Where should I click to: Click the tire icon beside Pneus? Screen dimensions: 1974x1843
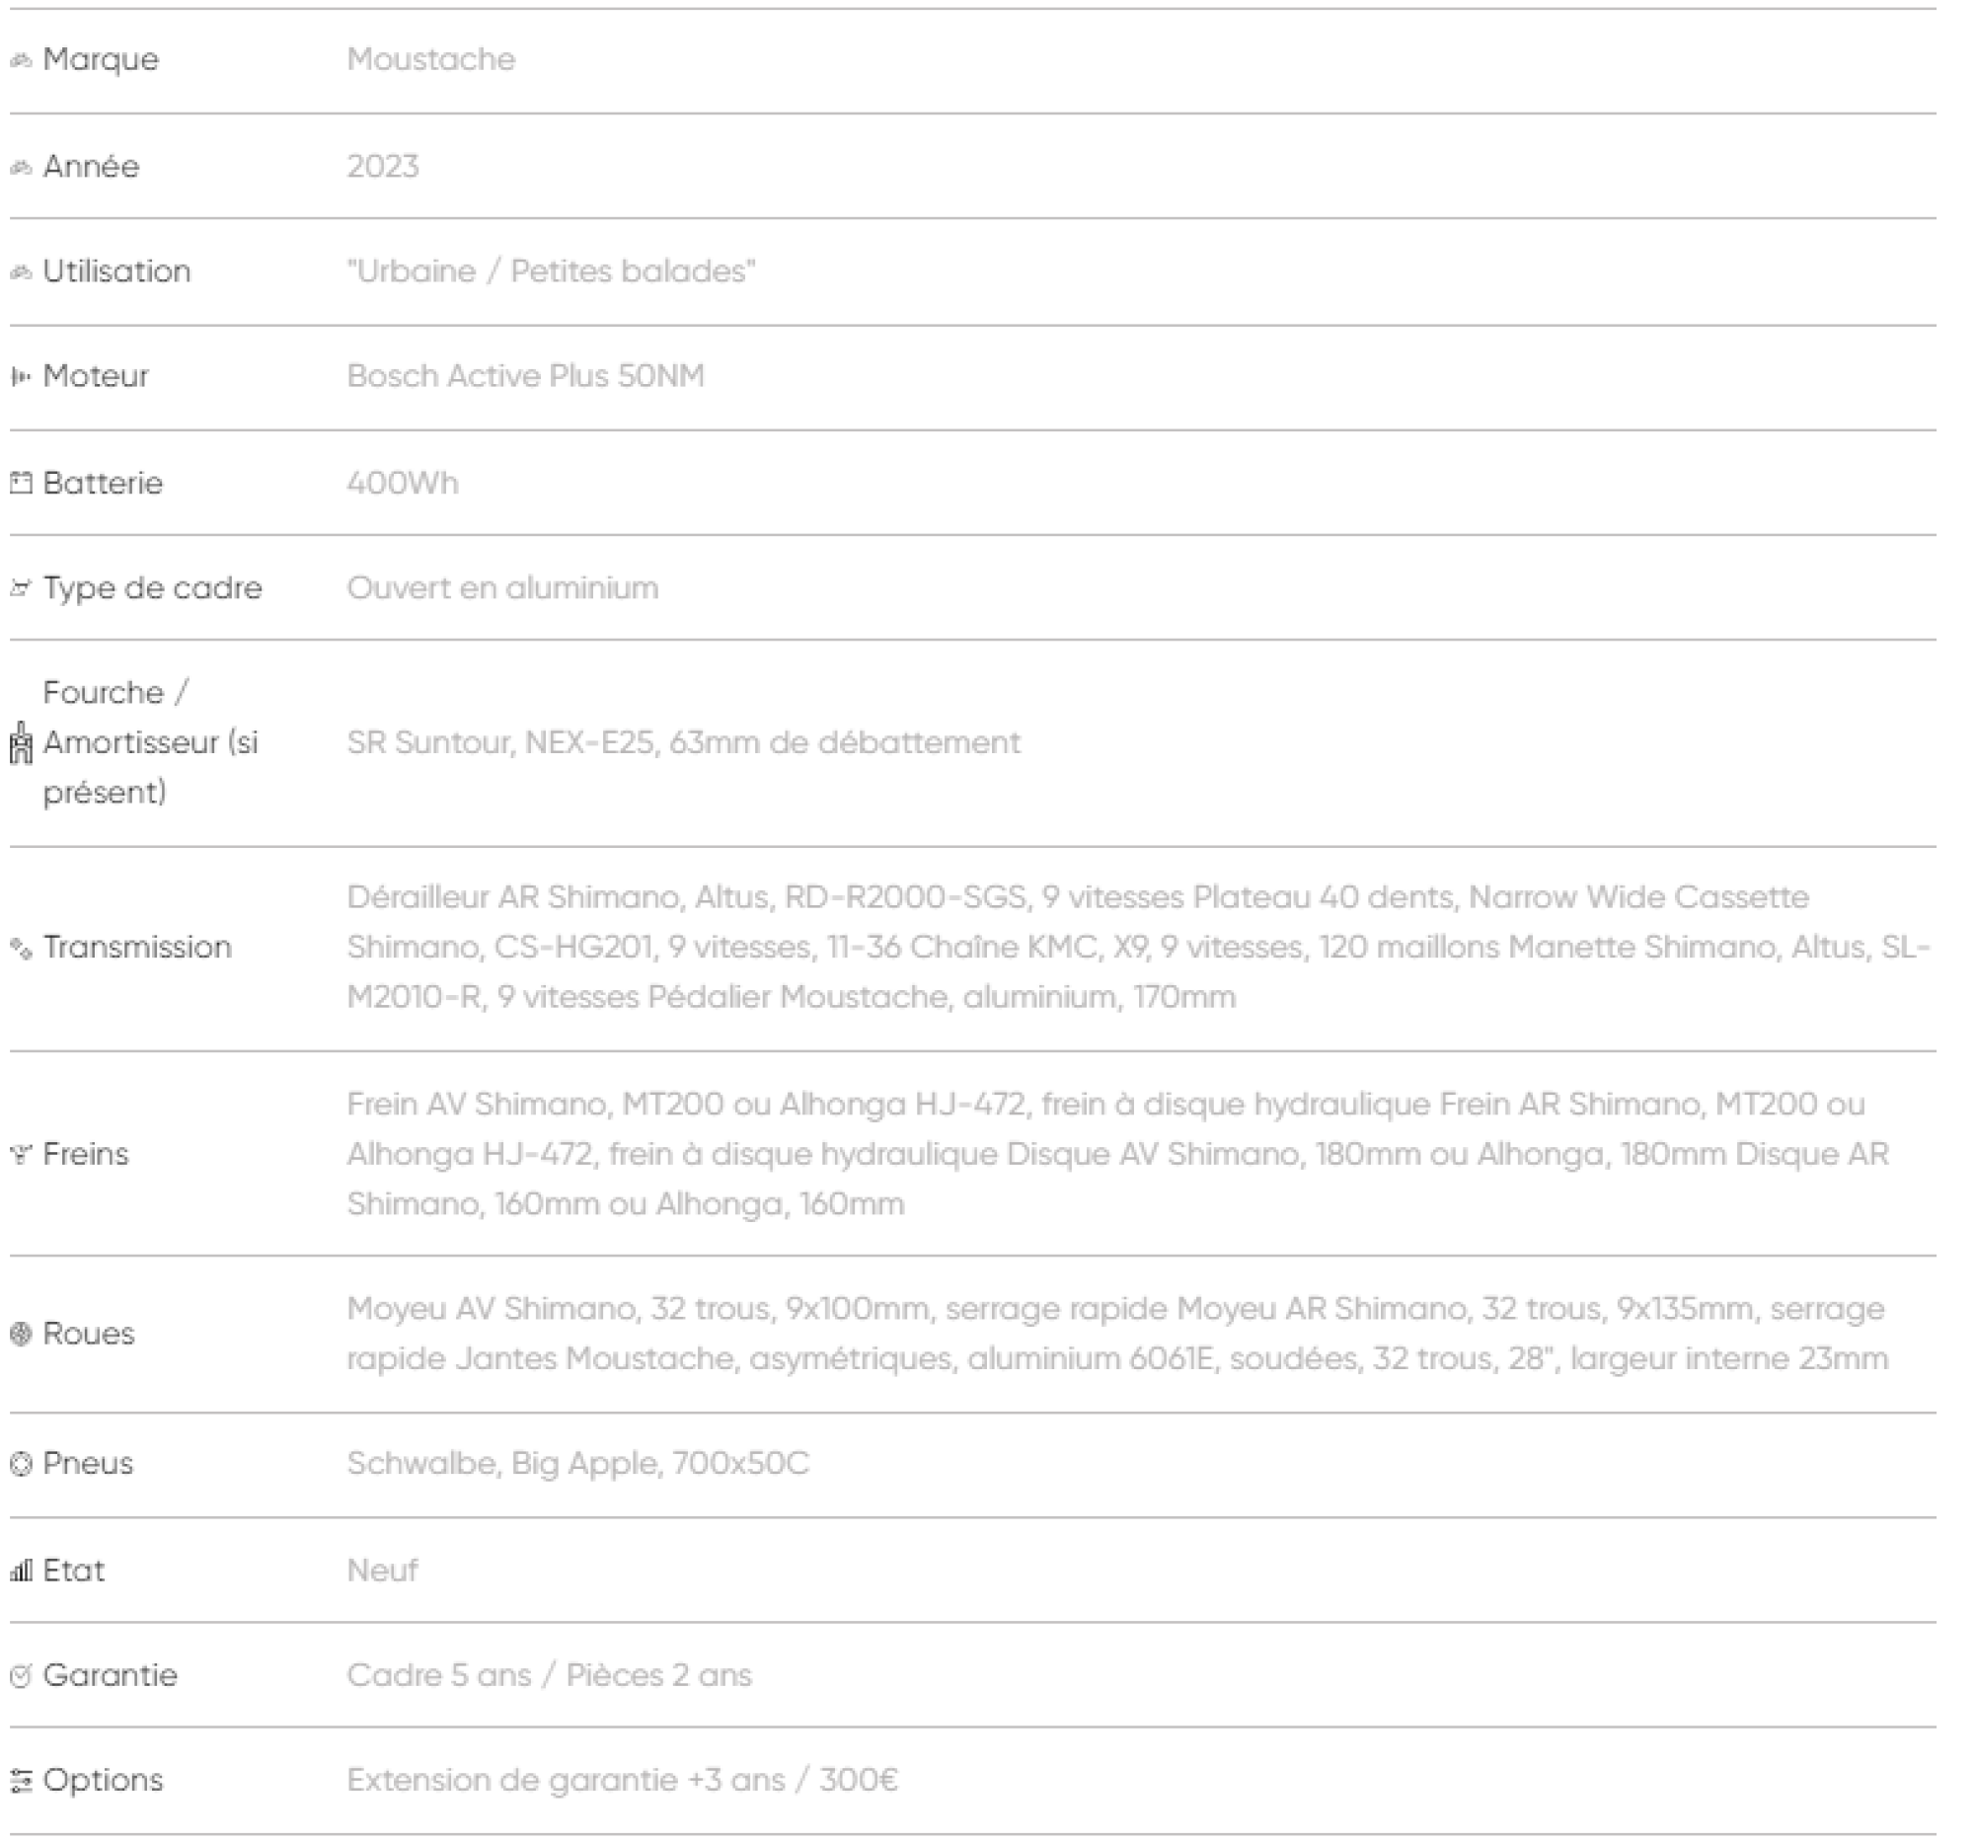tap(21, 1464)
